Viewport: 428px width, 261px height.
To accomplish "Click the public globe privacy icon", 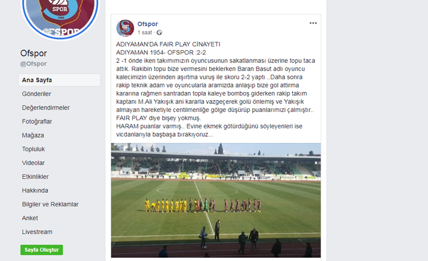I will point(159,33).
